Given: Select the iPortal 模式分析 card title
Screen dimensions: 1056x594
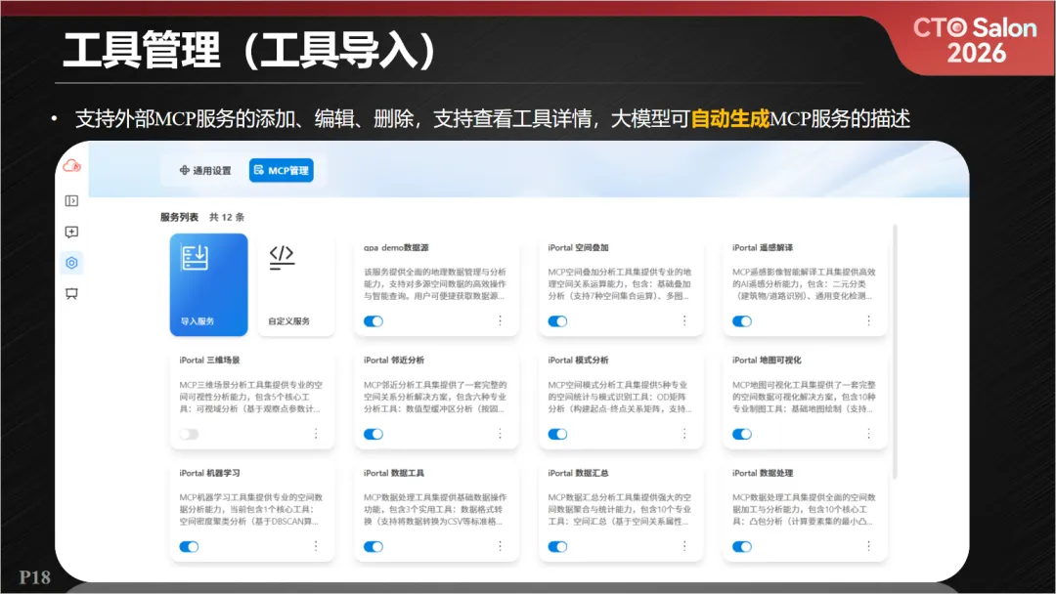Looking at the screenshot, I should click(x=578, y=360).
